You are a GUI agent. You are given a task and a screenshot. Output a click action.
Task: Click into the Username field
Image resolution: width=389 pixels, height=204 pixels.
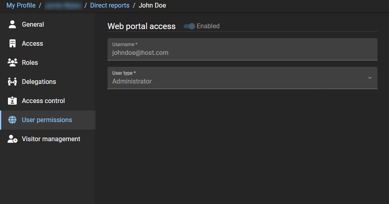(x=242, y=49)
